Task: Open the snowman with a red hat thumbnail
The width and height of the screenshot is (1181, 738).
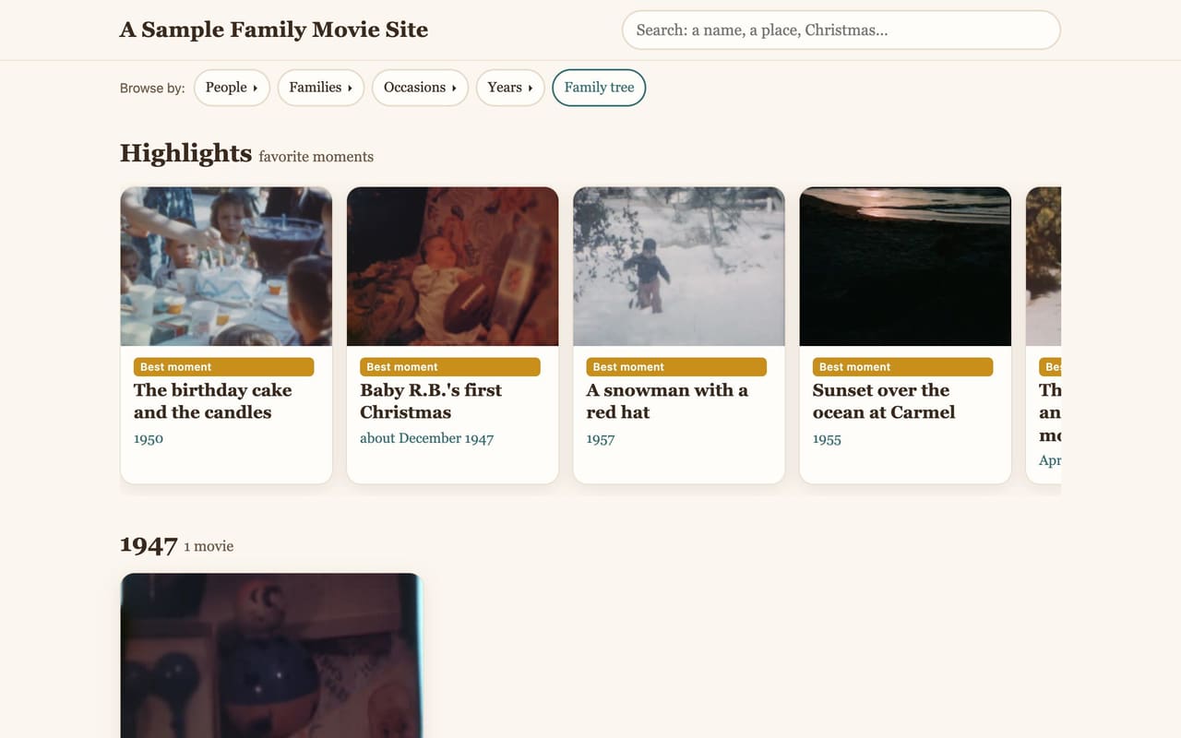Action: coord(679,267)
